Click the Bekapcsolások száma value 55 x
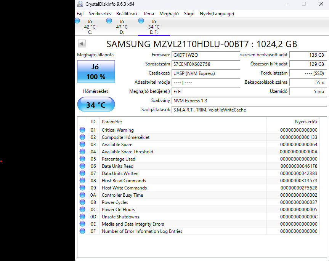The image size is (329, 261). pos(308,82)
